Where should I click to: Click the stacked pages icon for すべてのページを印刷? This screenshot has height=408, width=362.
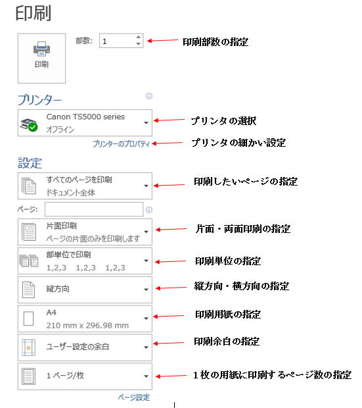click(x=29, y=186)
